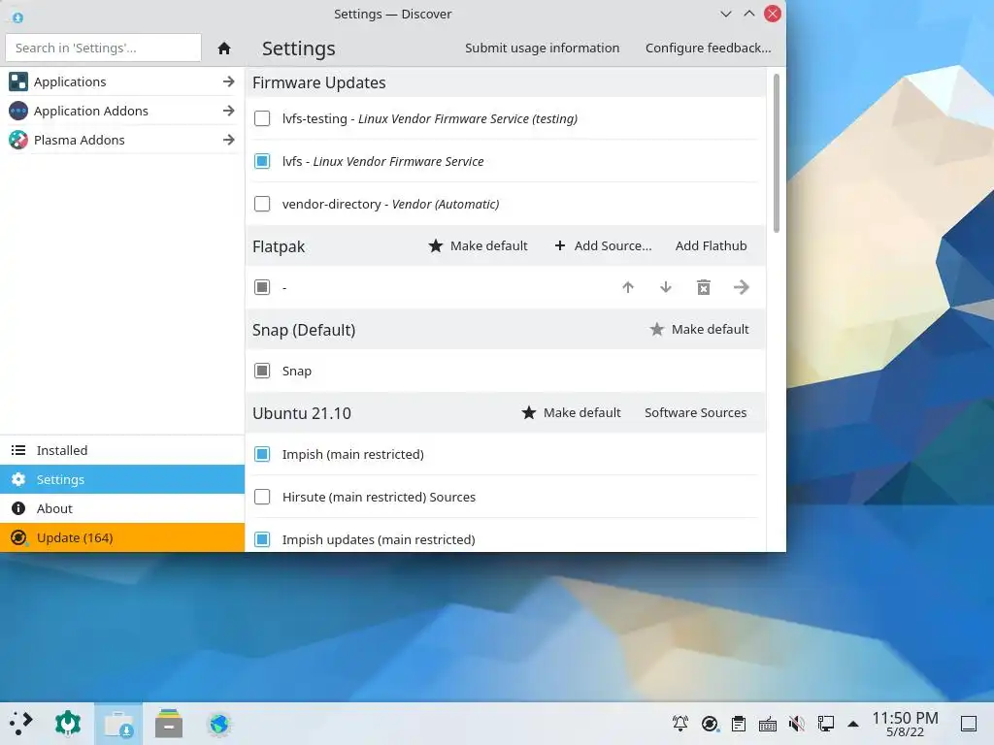Show hidden system tray icons
994x745 pixels.
click(x=853, y=724)
